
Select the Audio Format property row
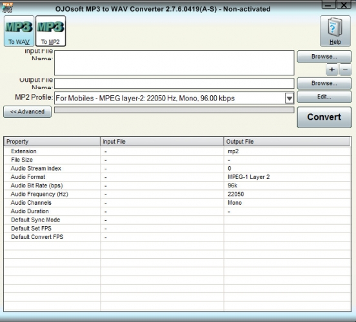177,177
